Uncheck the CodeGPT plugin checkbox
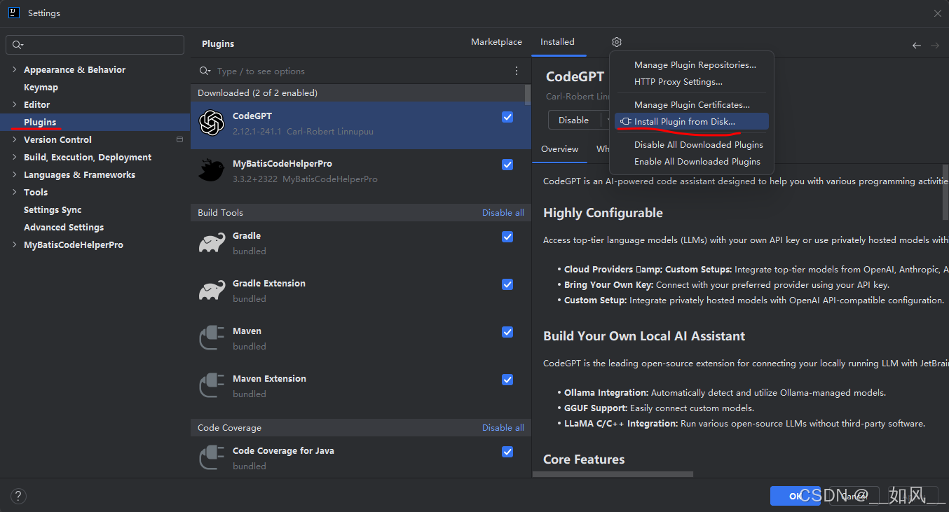949x512 pixels. coord(507,117)
